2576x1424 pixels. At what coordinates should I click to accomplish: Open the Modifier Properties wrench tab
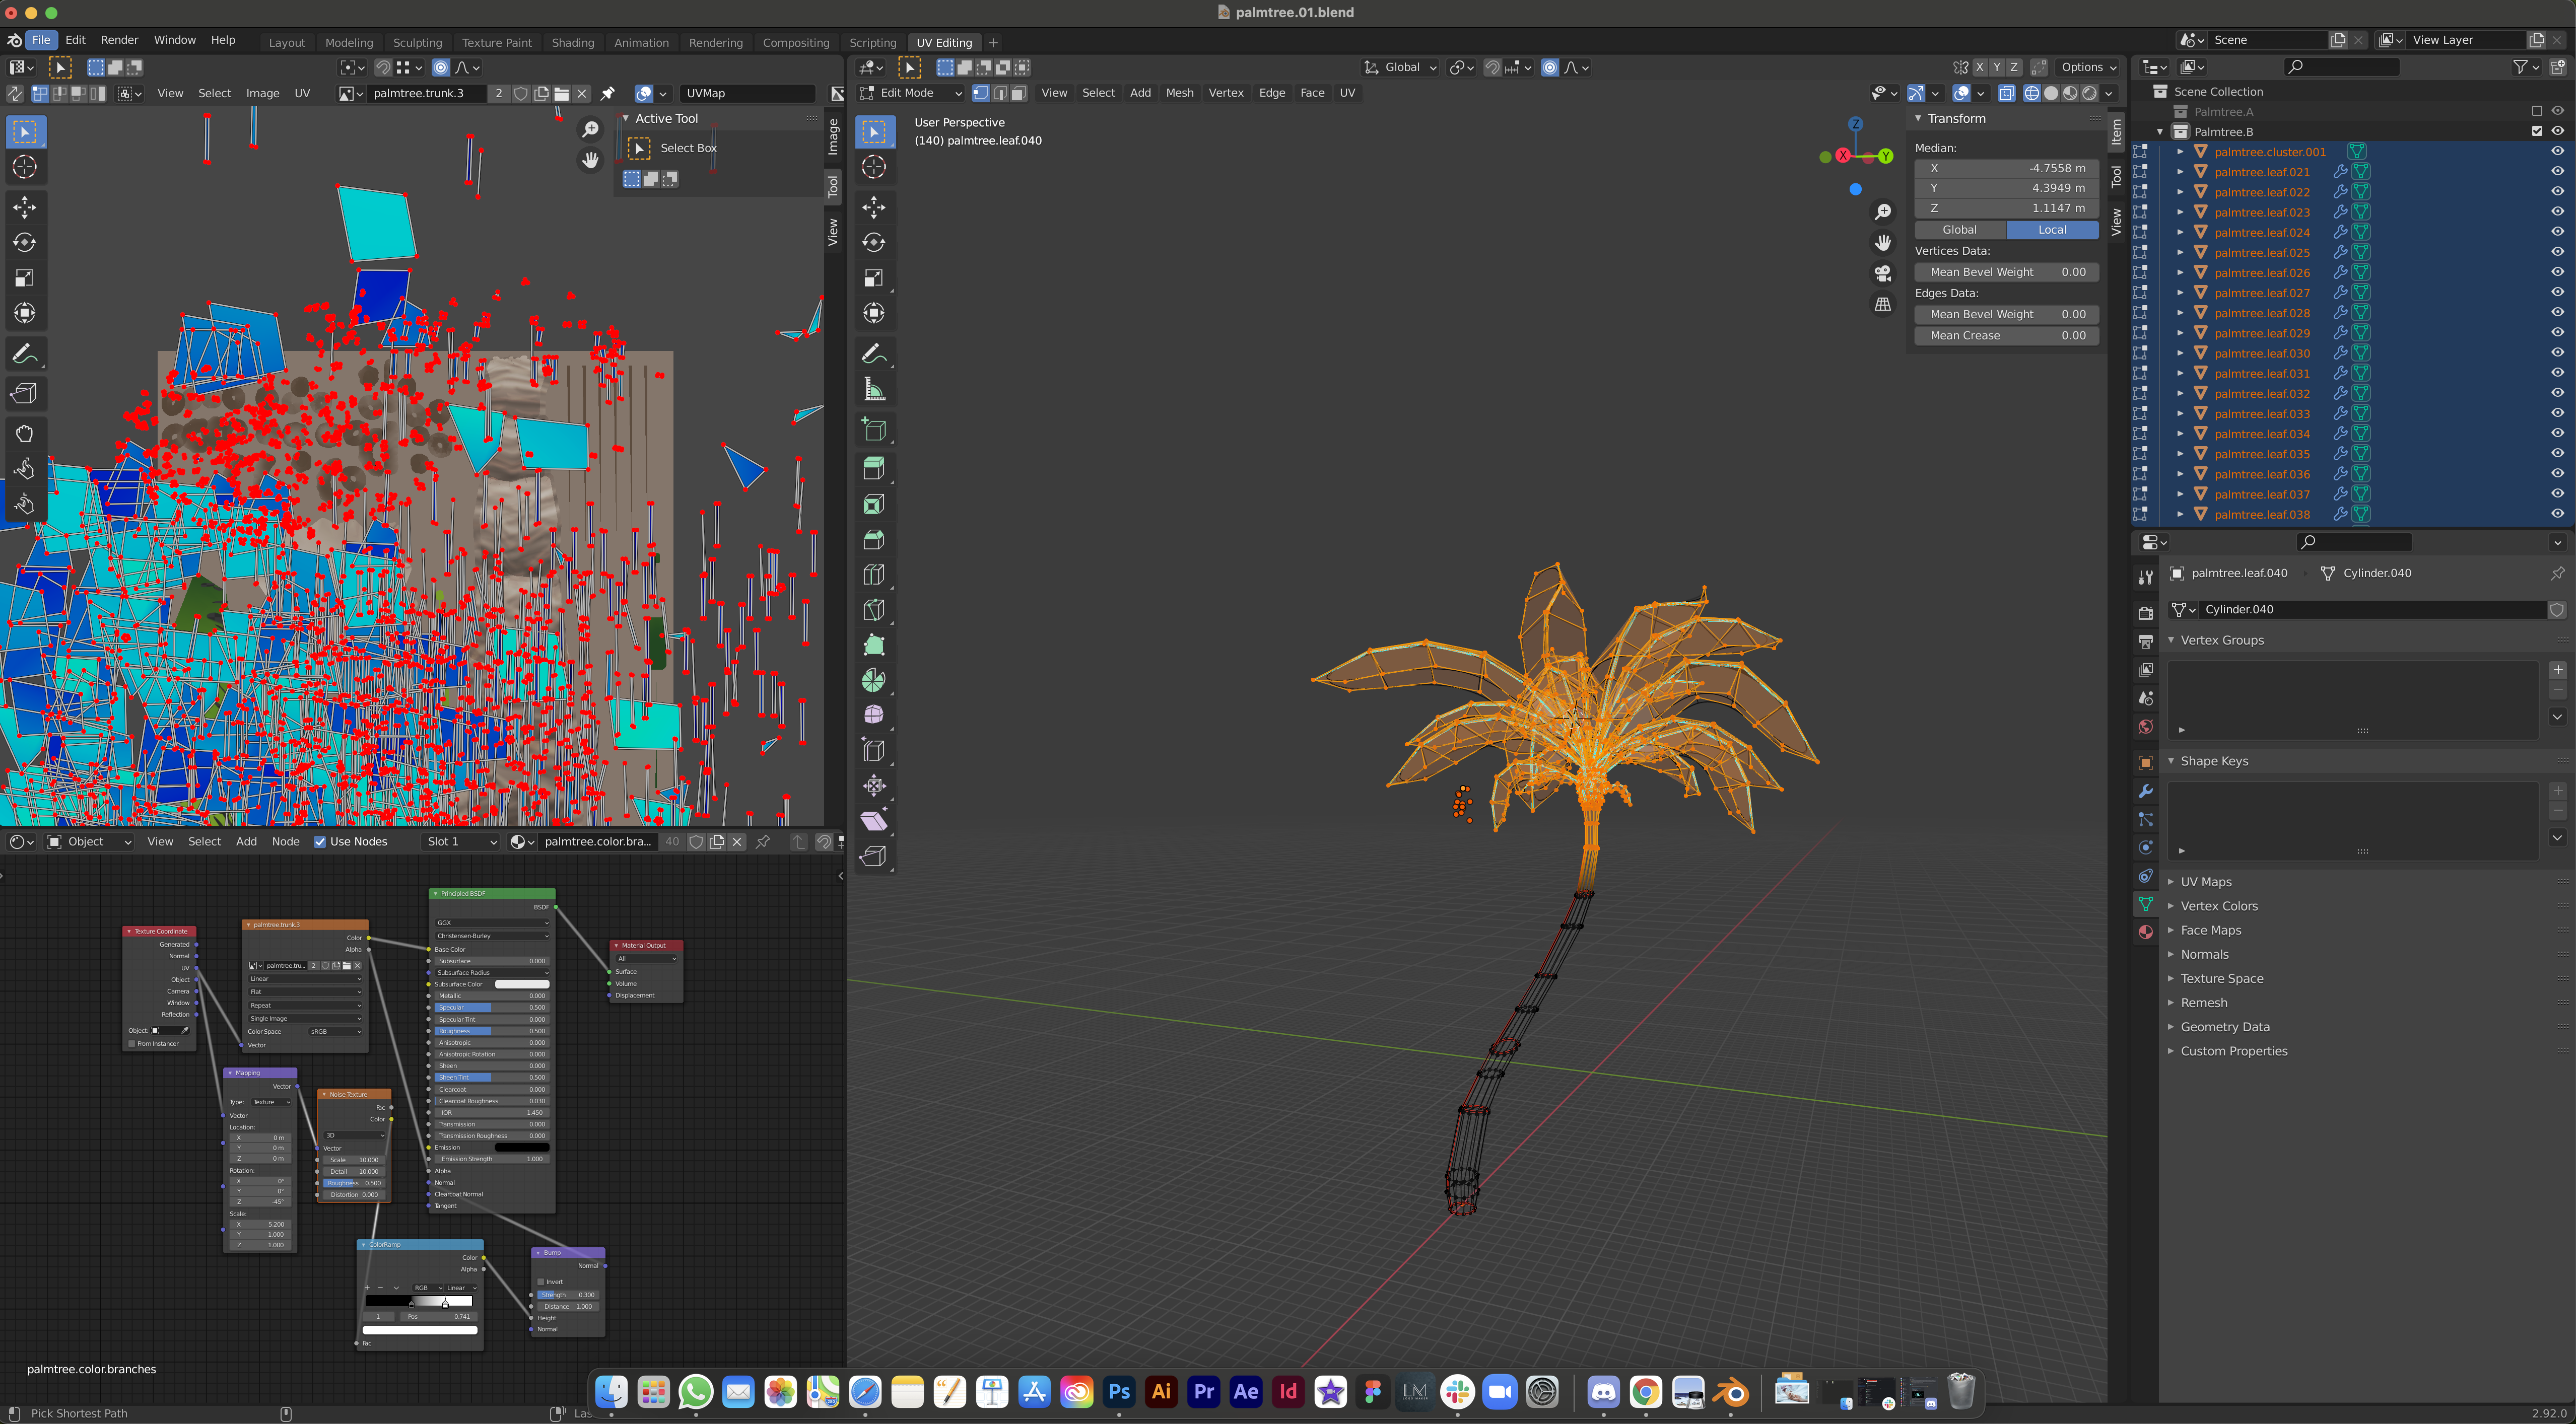[x=2145, y=791]
